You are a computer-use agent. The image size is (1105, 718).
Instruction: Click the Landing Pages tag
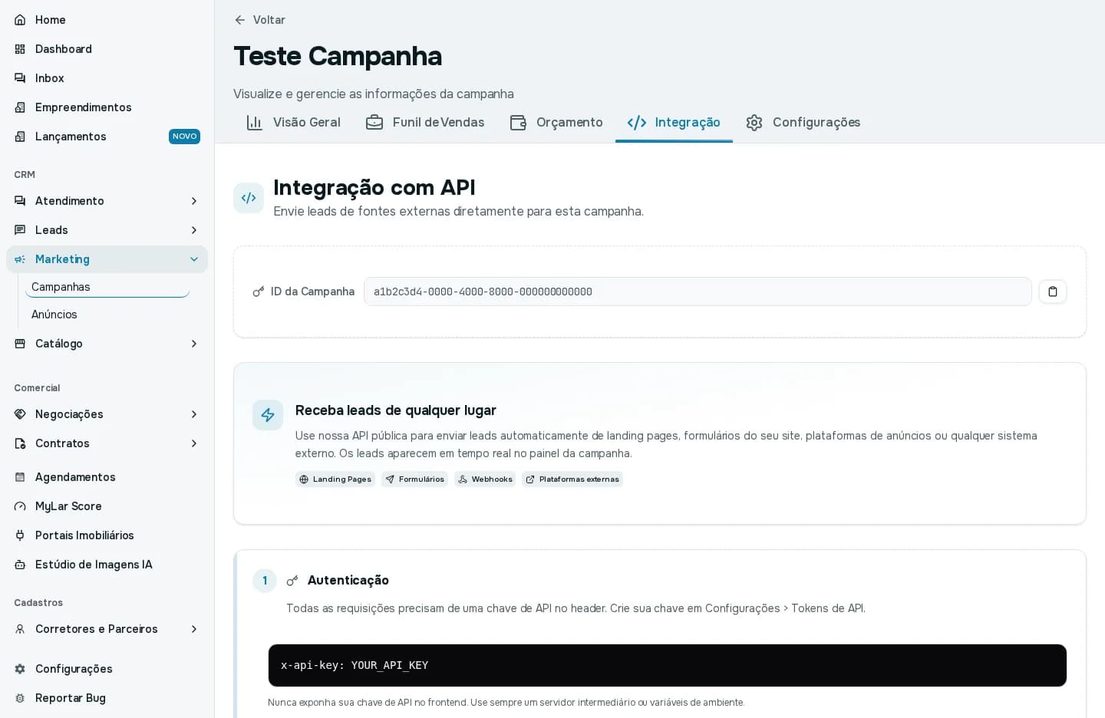(335, 479)
